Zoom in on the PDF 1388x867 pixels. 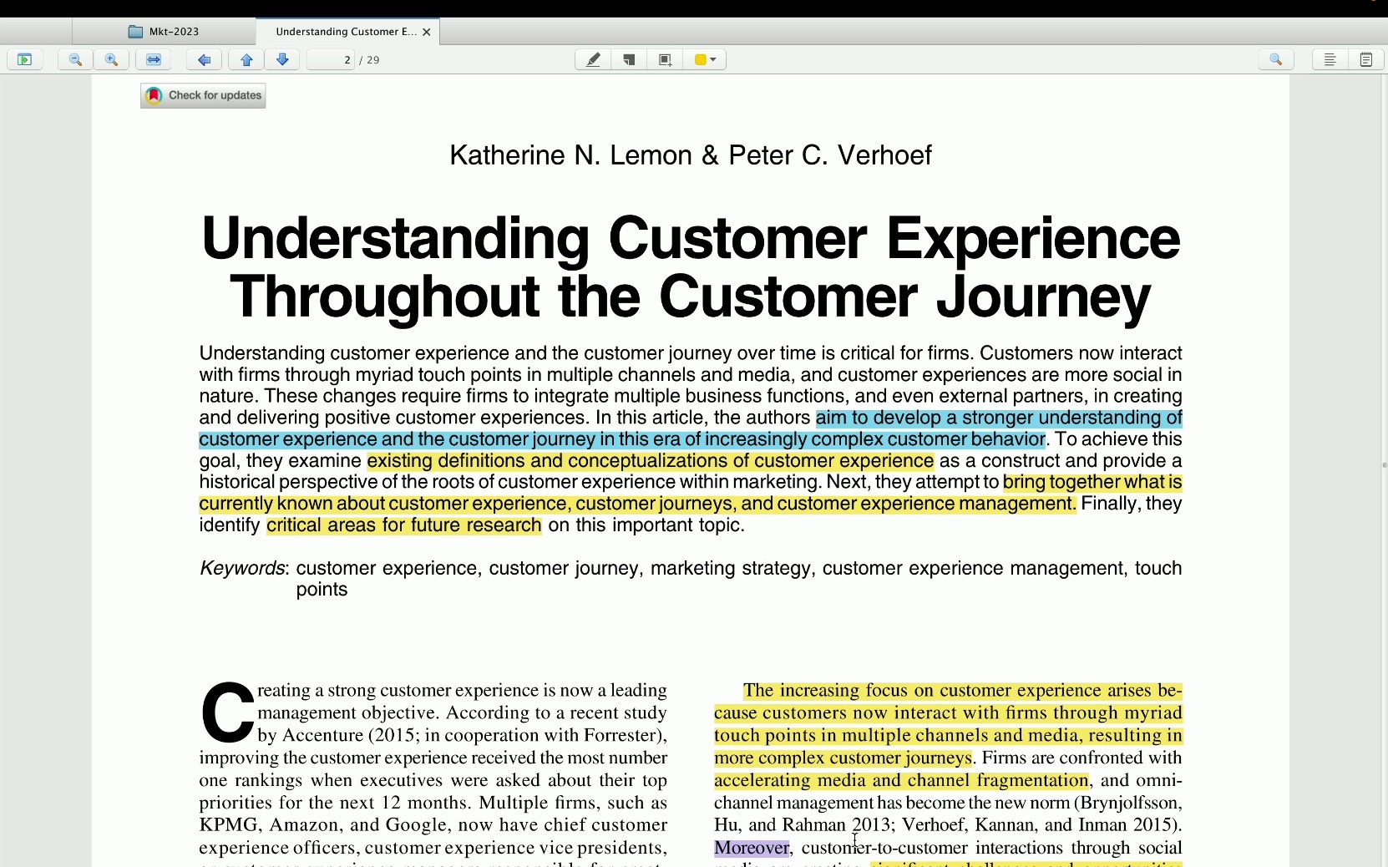point(112,59)
